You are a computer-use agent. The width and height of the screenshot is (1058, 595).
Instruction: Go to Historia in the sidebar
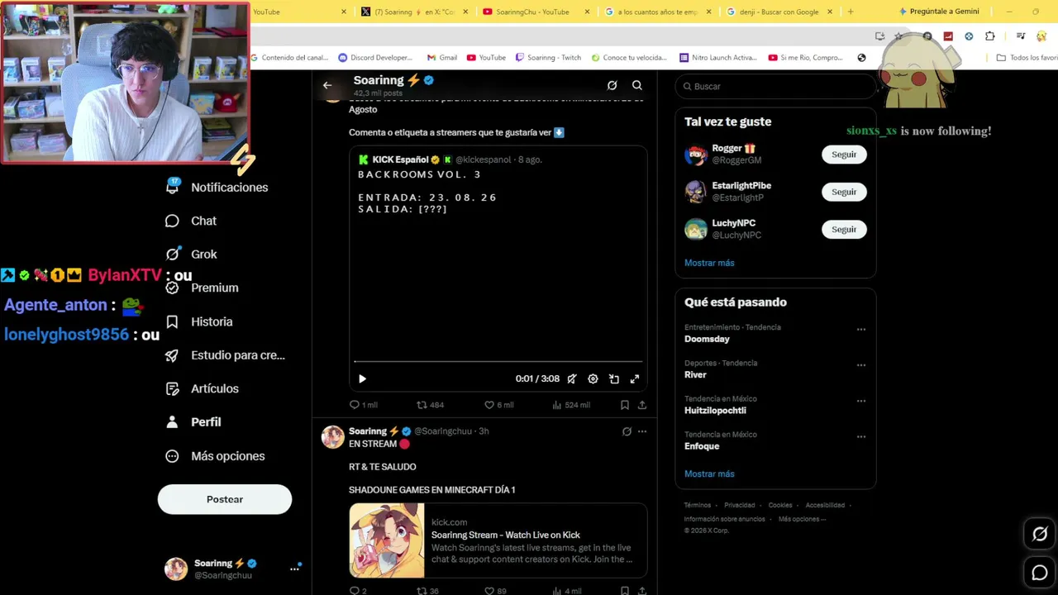click(x=198, y=321)
